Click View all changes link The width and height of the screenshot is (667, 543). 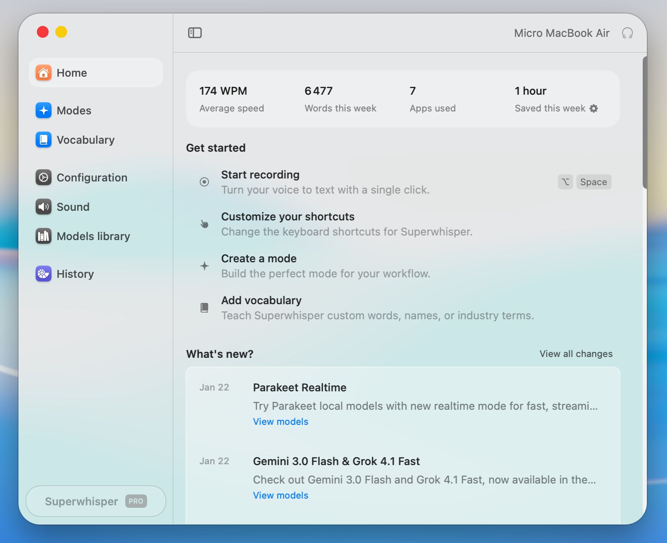point(576,354)
